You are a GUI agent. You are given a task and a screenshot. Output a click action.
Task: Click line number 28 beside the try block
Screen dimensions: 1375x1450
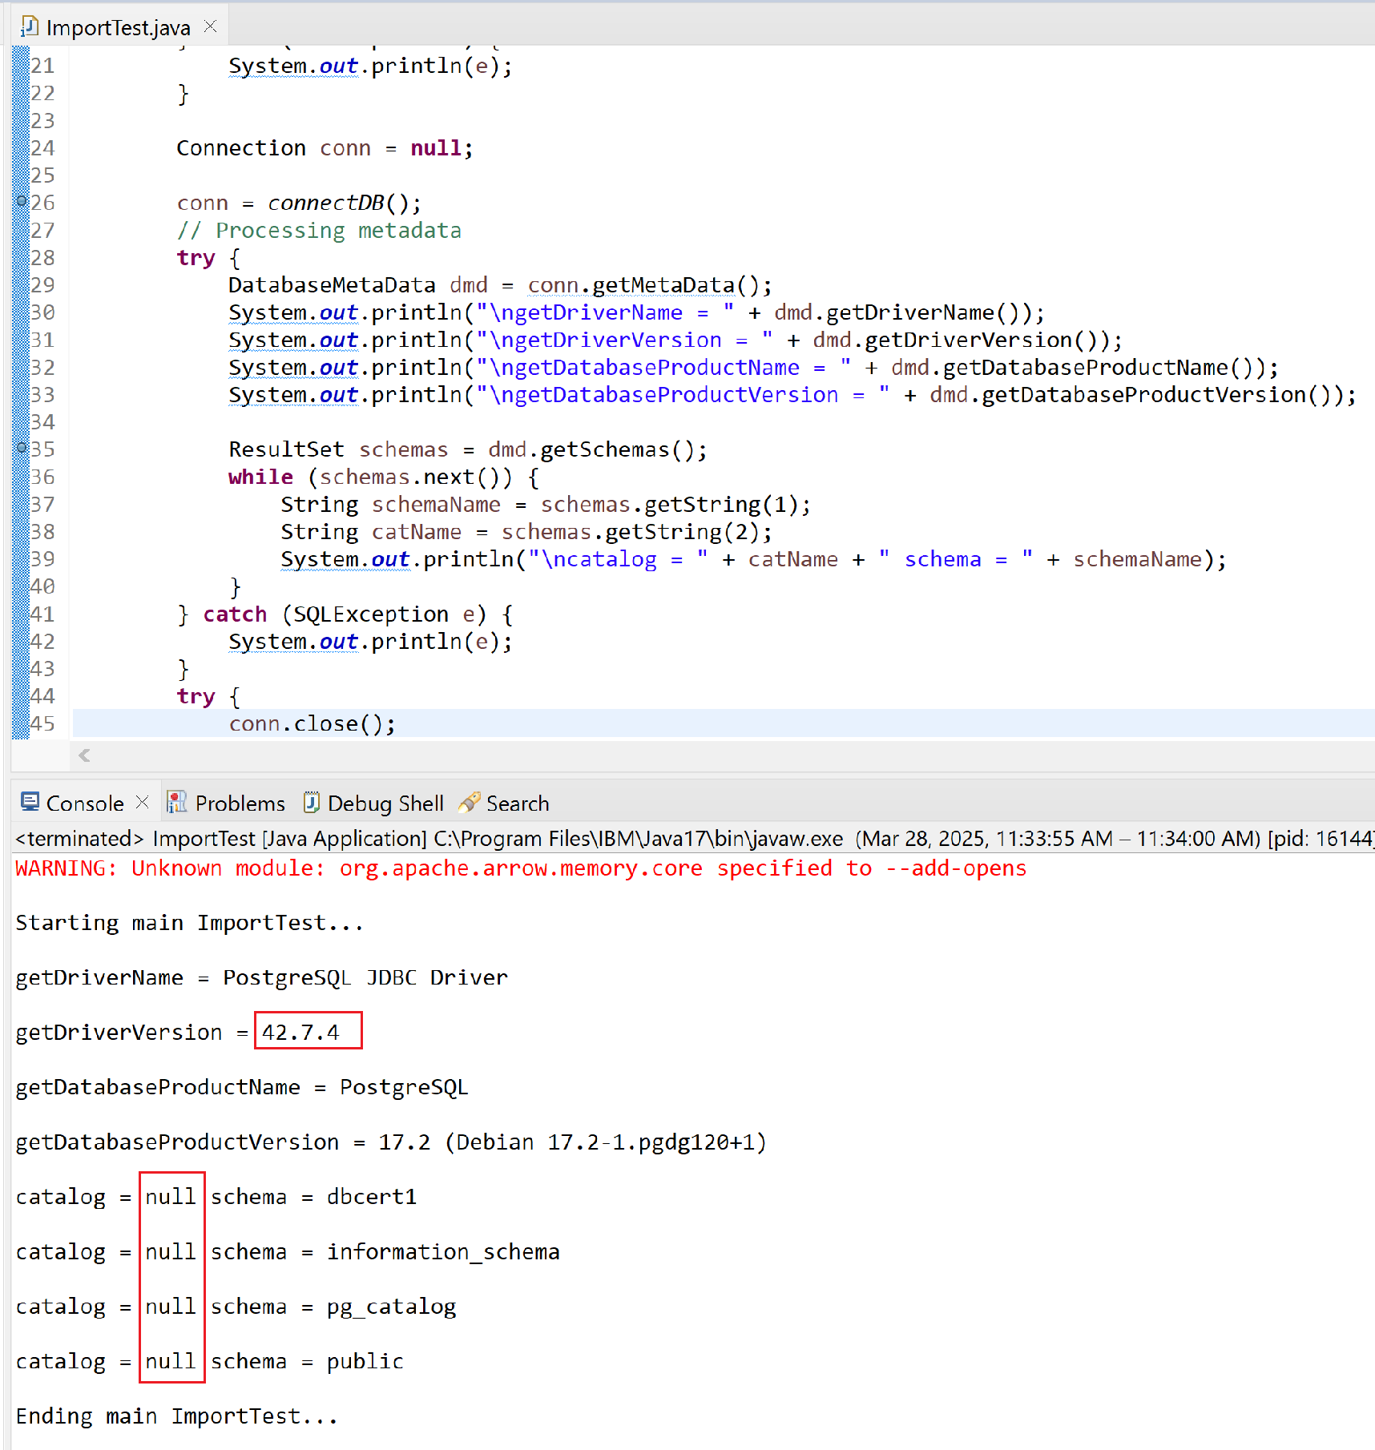tap(42, 258)
